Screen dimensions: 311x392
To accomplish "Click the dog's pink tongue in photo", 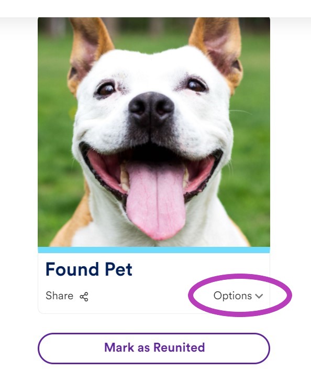I will point(156,199).
